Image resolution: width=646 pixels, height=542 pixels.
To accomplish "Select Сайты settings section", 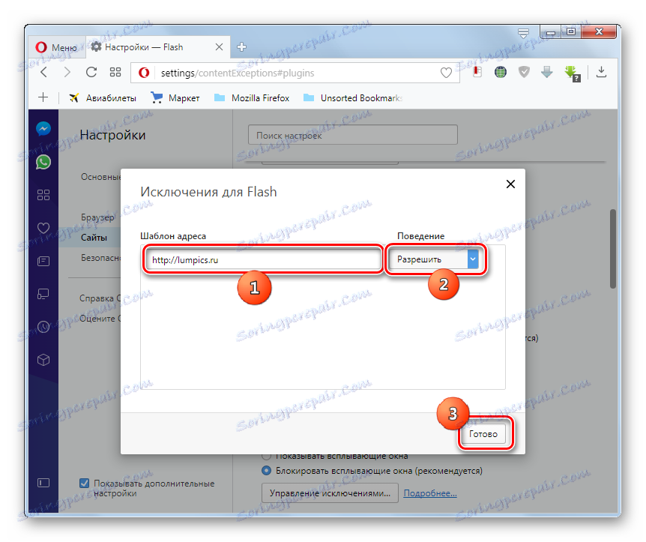I will coord(94,238).
